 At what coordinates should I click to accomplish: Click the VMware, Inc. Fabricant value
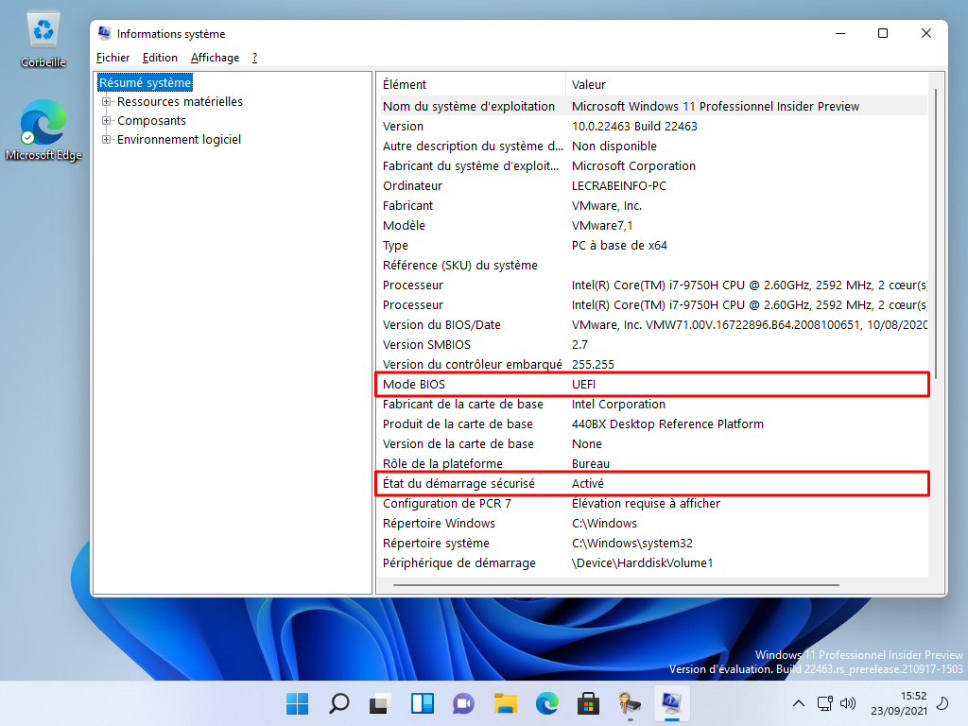click(607, 205)
